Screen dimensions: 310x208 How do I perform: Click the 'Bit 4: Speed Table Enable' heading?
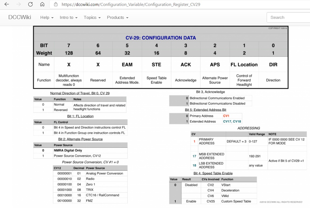tap(213, 173)
